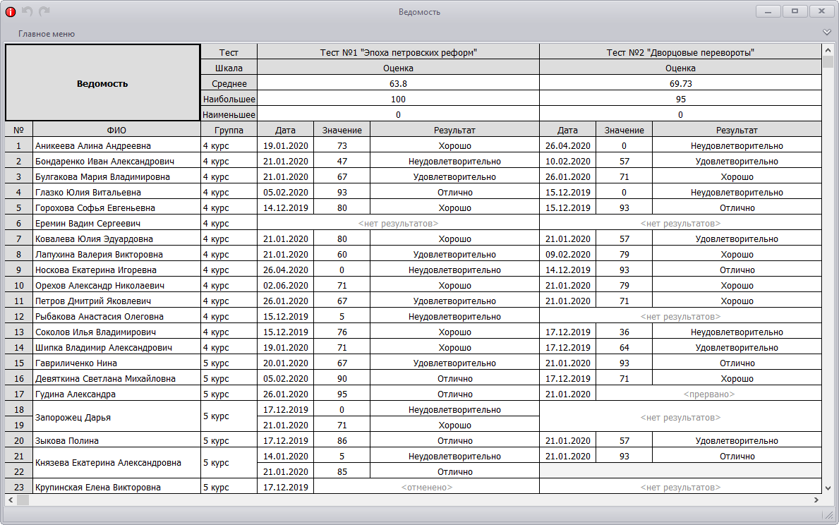The height and width of the screenshot is (525, 839).
Task: Click the <отменено> cell for Крупинская
Action: [x=426, y=486]
